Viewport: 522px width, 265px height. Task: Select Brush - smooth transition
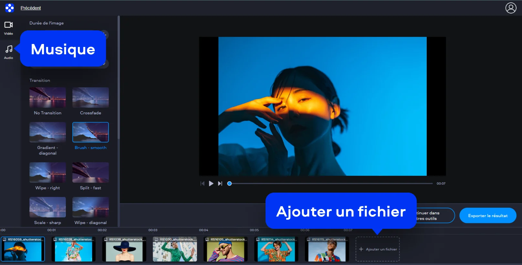90,132
